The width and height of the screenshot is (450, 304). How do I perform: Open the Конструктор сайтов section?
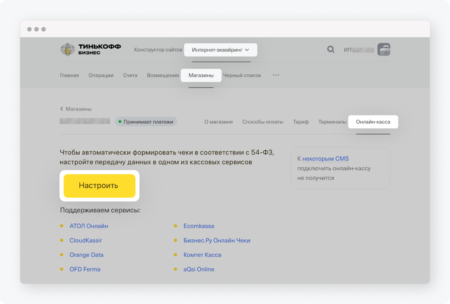coord(158,50)
